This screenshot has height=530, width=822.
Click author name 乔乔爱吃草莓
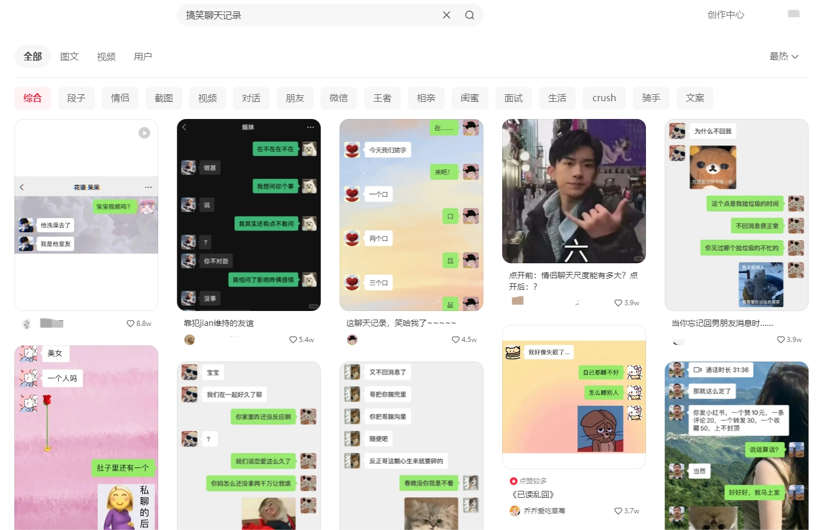544,511
